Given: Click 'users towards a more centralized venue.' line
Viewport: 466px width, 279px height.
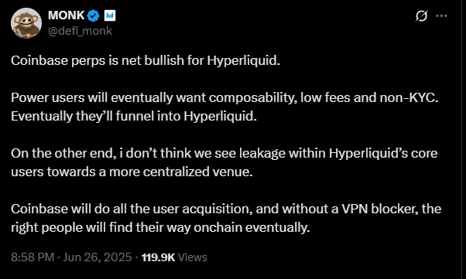Looking at the screenshot, I should coord(132,172).
